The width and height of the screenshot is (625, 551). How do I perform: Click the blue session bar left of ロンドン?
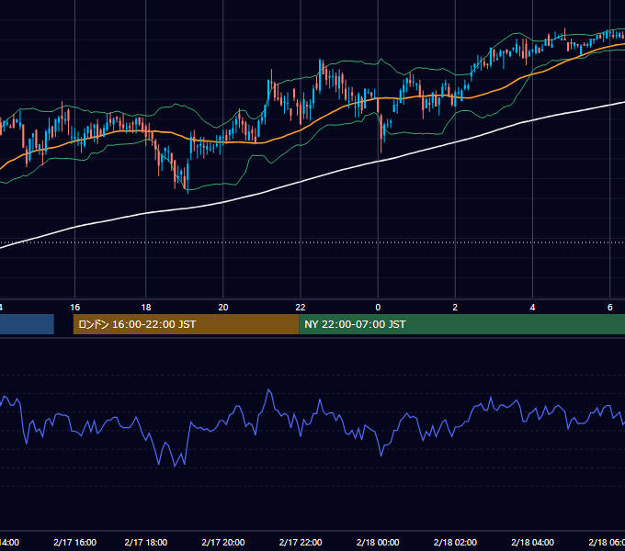coord(27,324)
